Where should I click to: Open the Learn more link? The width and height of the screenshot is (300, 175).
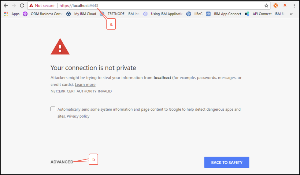coord(85,84)
